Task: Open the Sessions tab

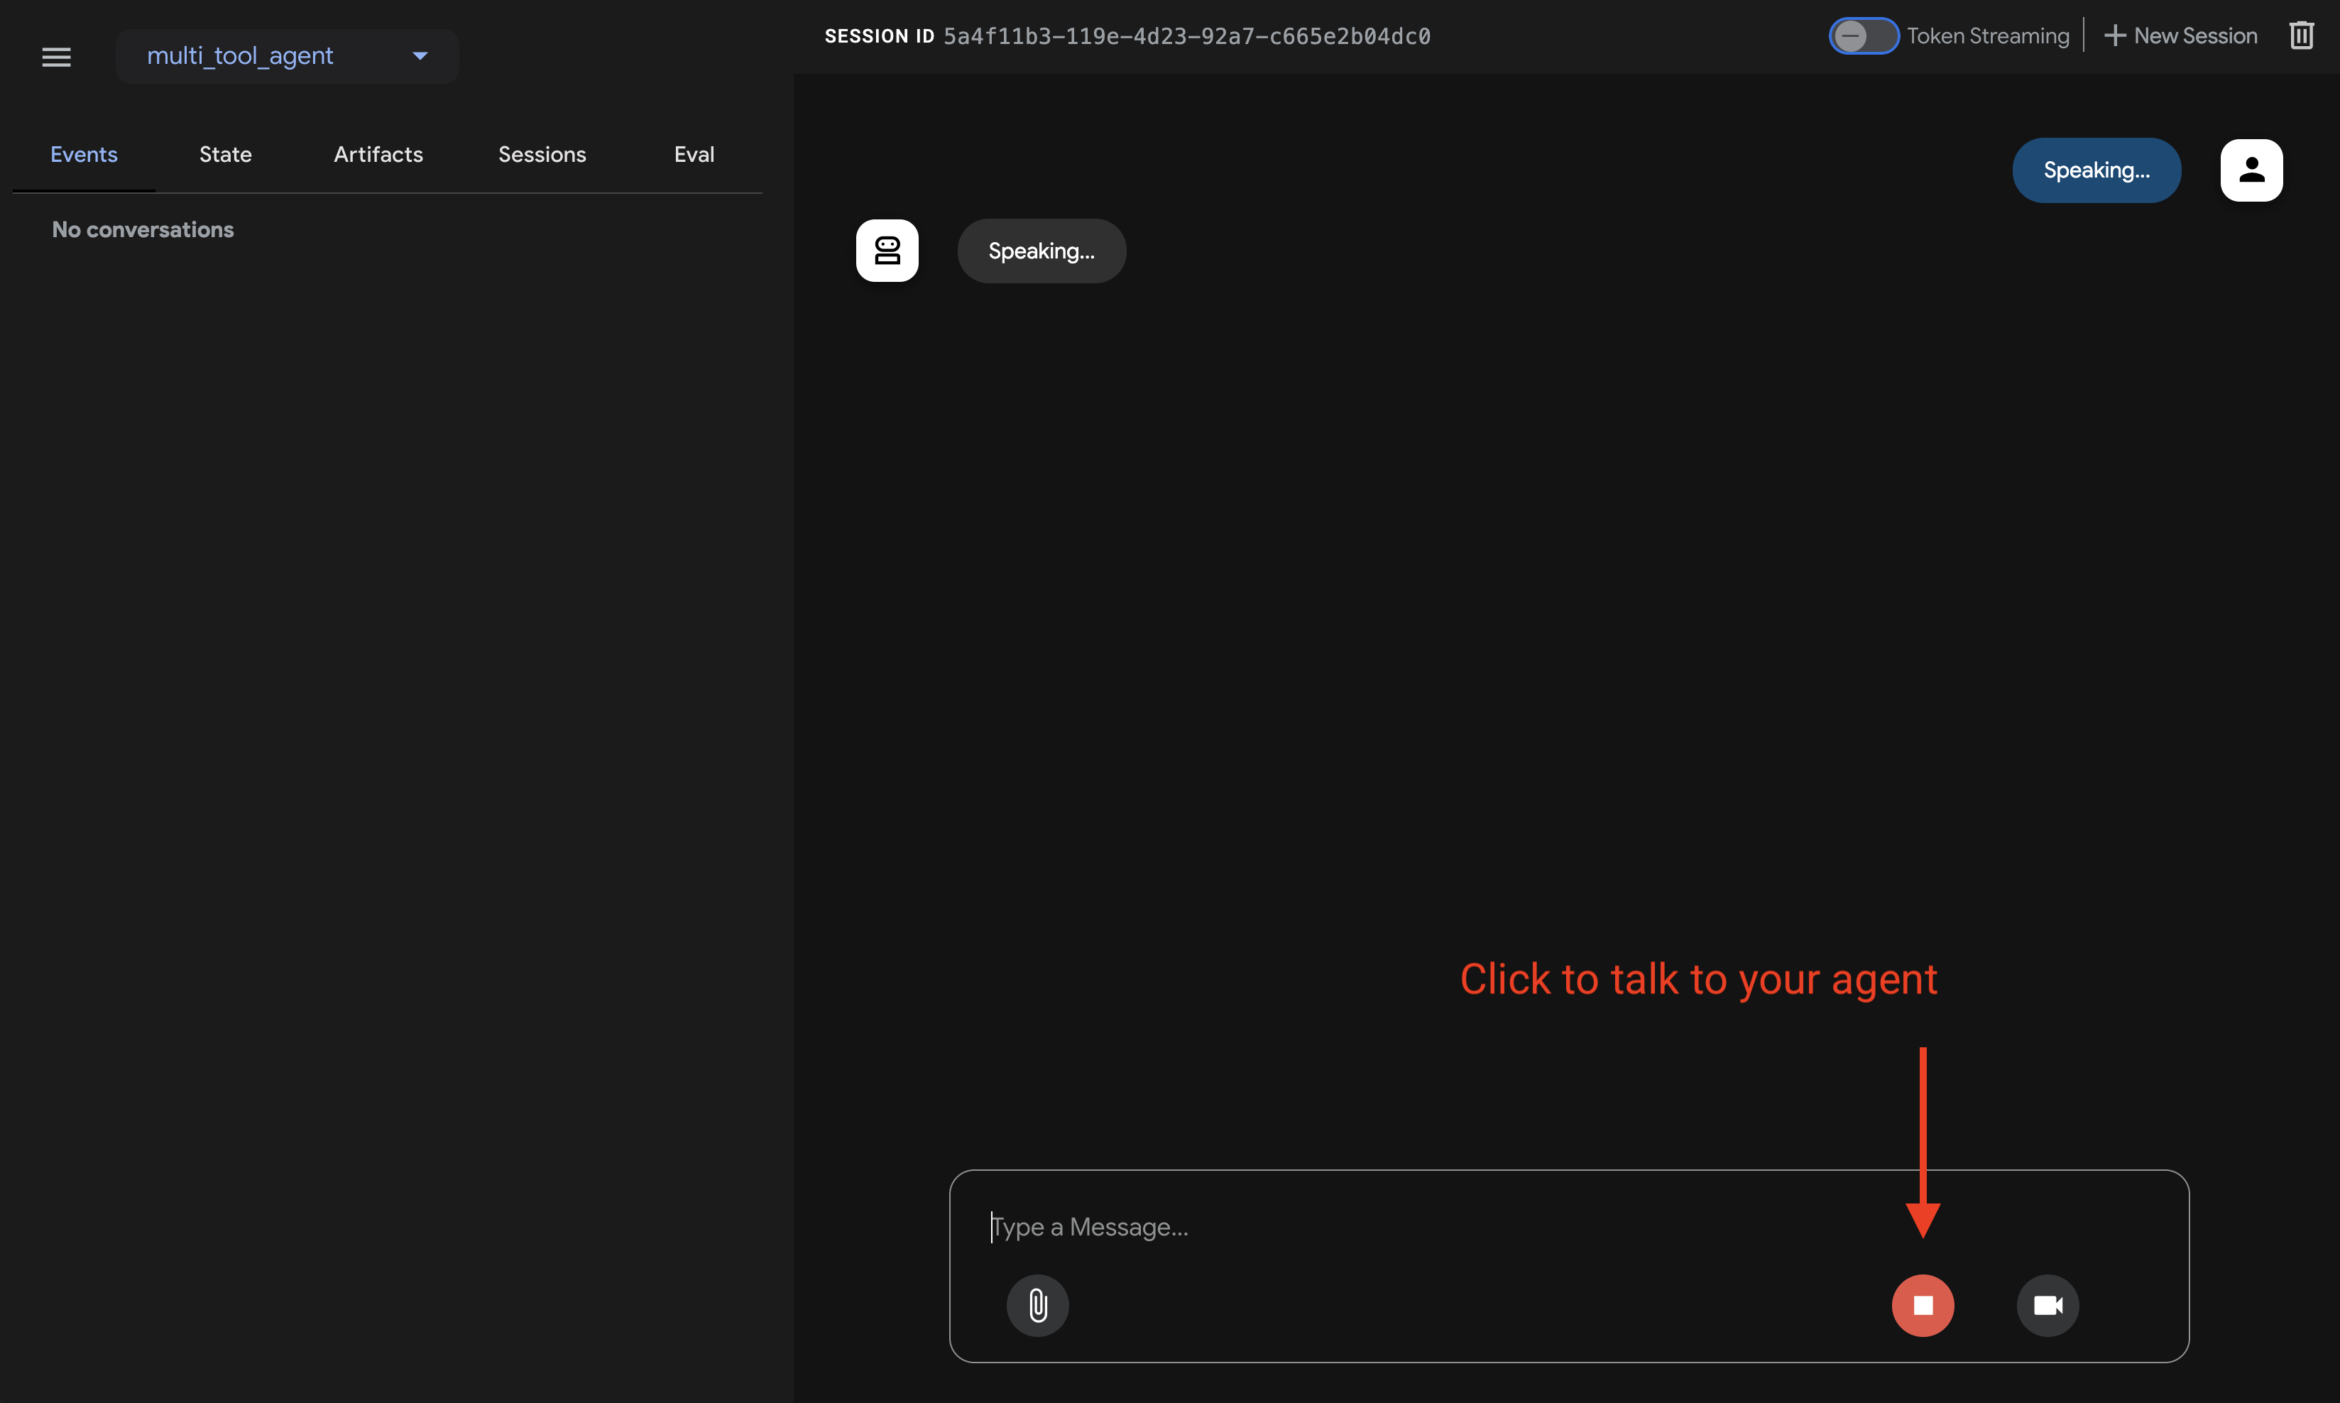Action: tap(542, 154)
